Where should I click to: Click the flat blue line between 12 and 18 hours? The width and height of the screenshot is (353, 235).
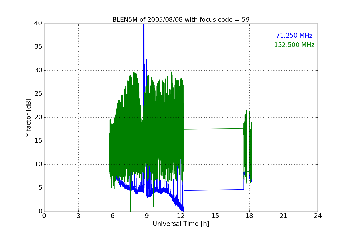coord(214,190)
